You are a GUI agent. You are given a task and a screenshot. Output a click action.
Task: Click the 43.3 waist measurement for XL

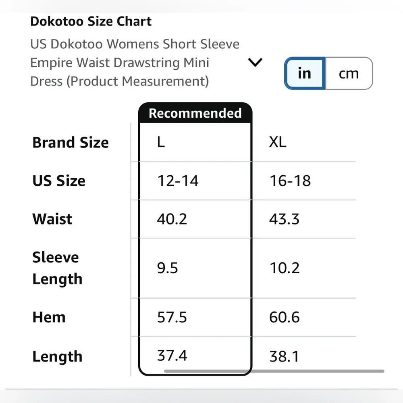pyautogui.click(x=285, y=219)
